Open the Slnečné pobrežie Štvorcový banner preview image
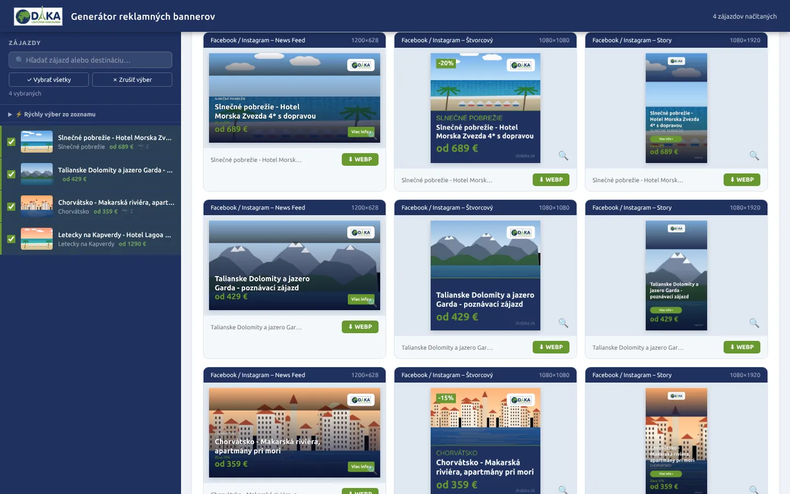This screenshot has width=790, height=494. [x=486, y=108]
